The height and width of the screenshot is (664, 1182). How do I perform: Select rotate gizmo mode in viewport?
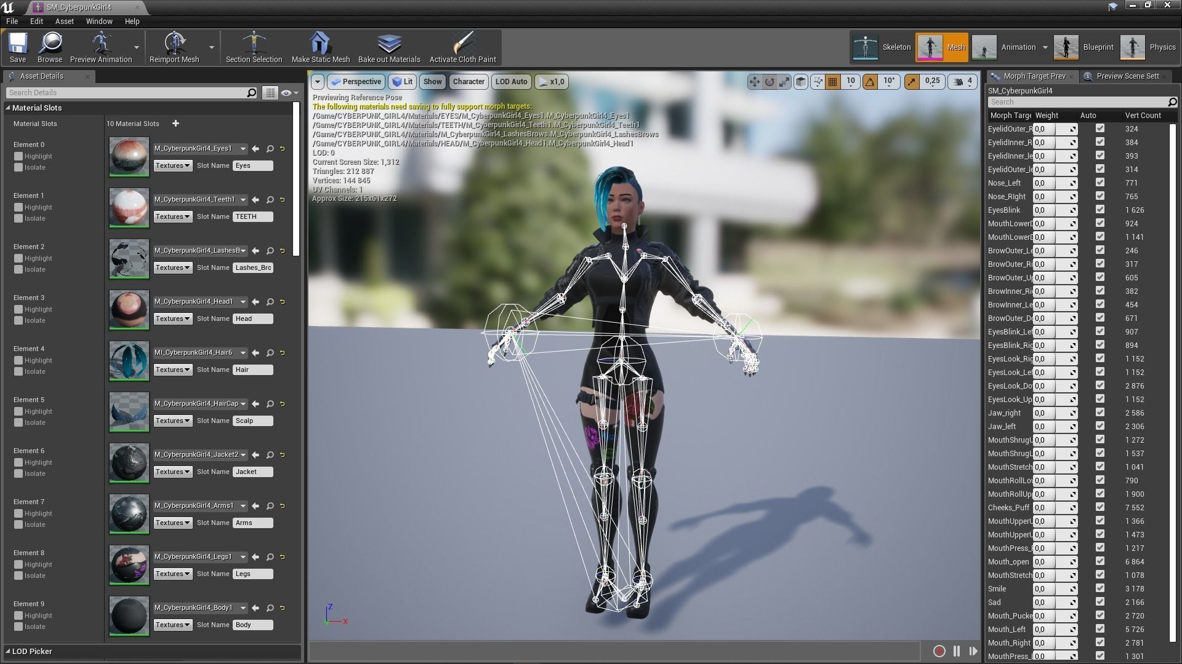coord(770,82)
